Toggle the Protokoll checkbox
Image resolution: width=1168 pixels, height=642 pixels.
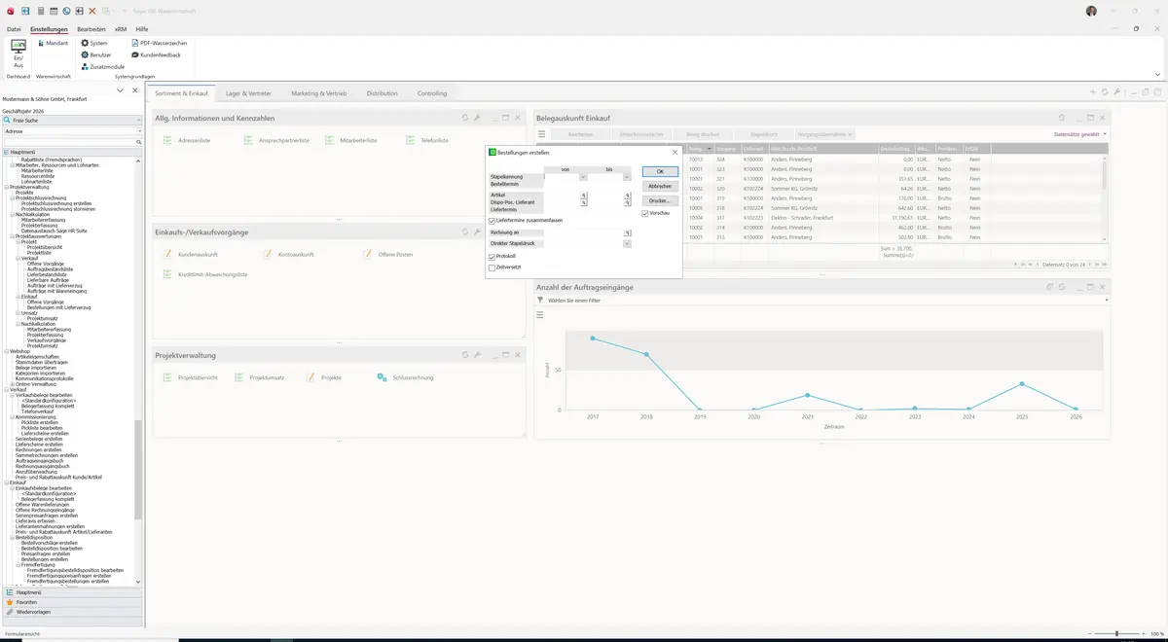coord(493,257)
